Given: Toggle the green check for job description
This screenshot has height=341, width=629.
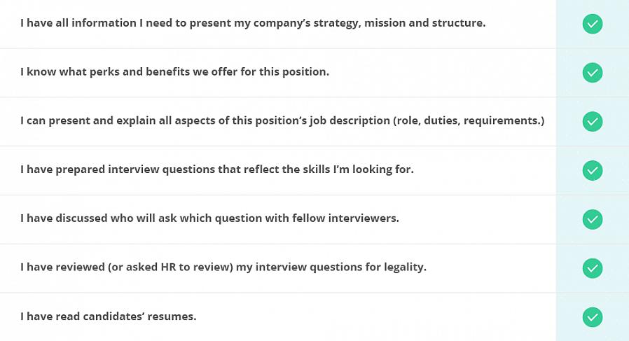Looking at the screenshot, I should 593,122.
